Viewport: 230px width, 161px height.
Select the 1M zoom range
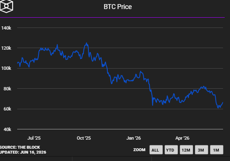216,150
